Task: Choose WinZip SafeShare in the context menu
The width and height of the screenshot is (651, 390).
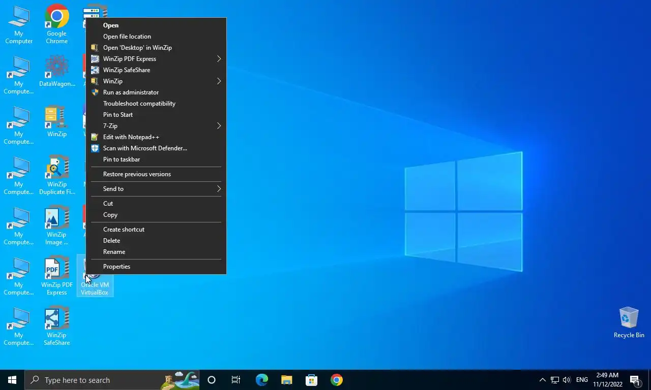Action: pos(156,70)
